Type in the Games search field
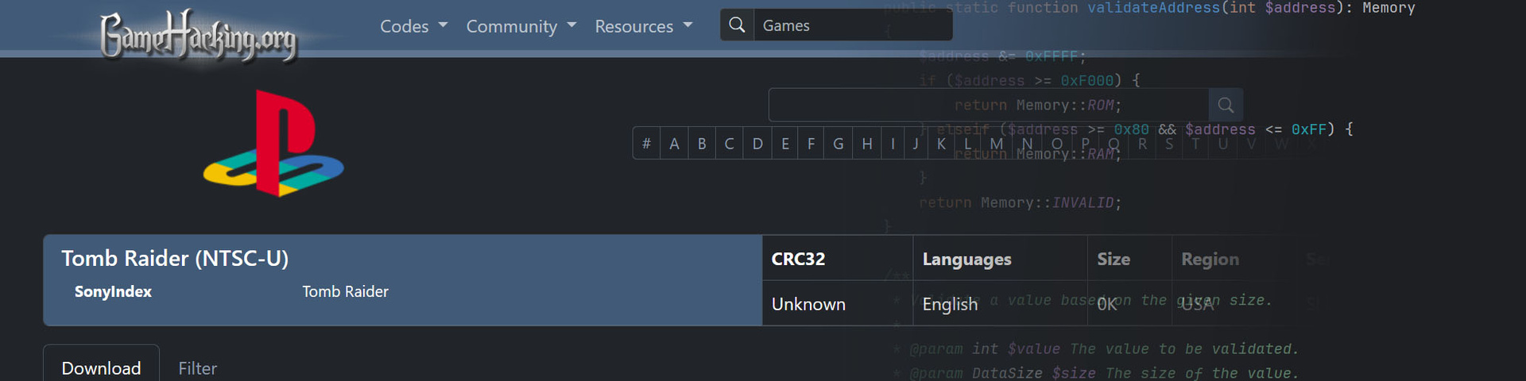This screenshot has width=1526, height=381. click(x=852, y=25)
